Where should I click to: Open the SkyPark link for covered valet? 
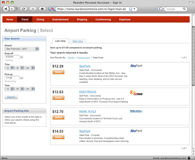click(x=85, y=131)
